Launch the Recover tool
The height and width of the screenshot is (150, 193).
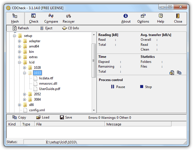[x=69, y=18]
